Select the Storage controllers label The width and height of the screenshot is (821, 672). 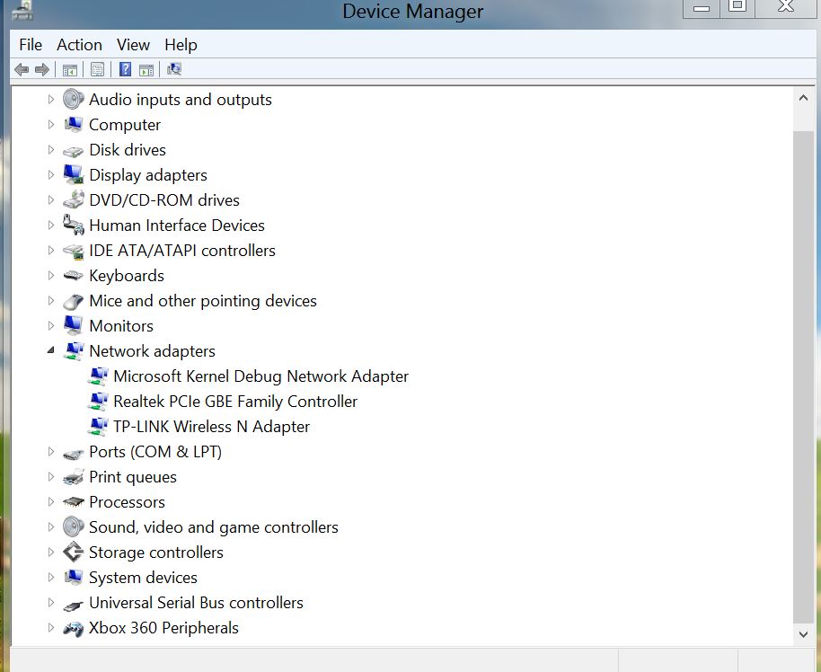click(156, 552)
